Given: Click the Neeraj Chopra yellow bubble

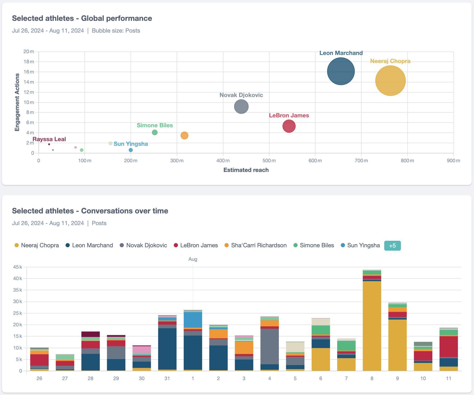Looking at the screenshot, I should tap(390, 81).
